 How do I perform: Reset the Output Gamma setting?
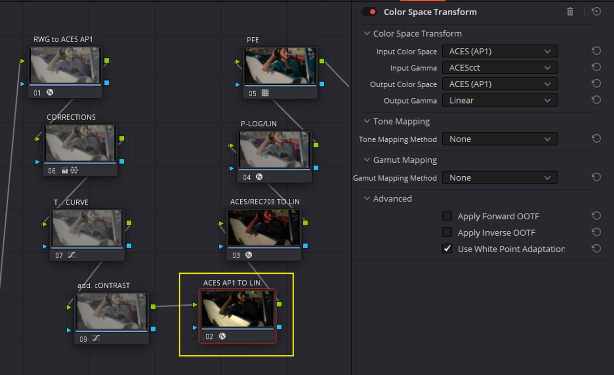pos(596,100)
